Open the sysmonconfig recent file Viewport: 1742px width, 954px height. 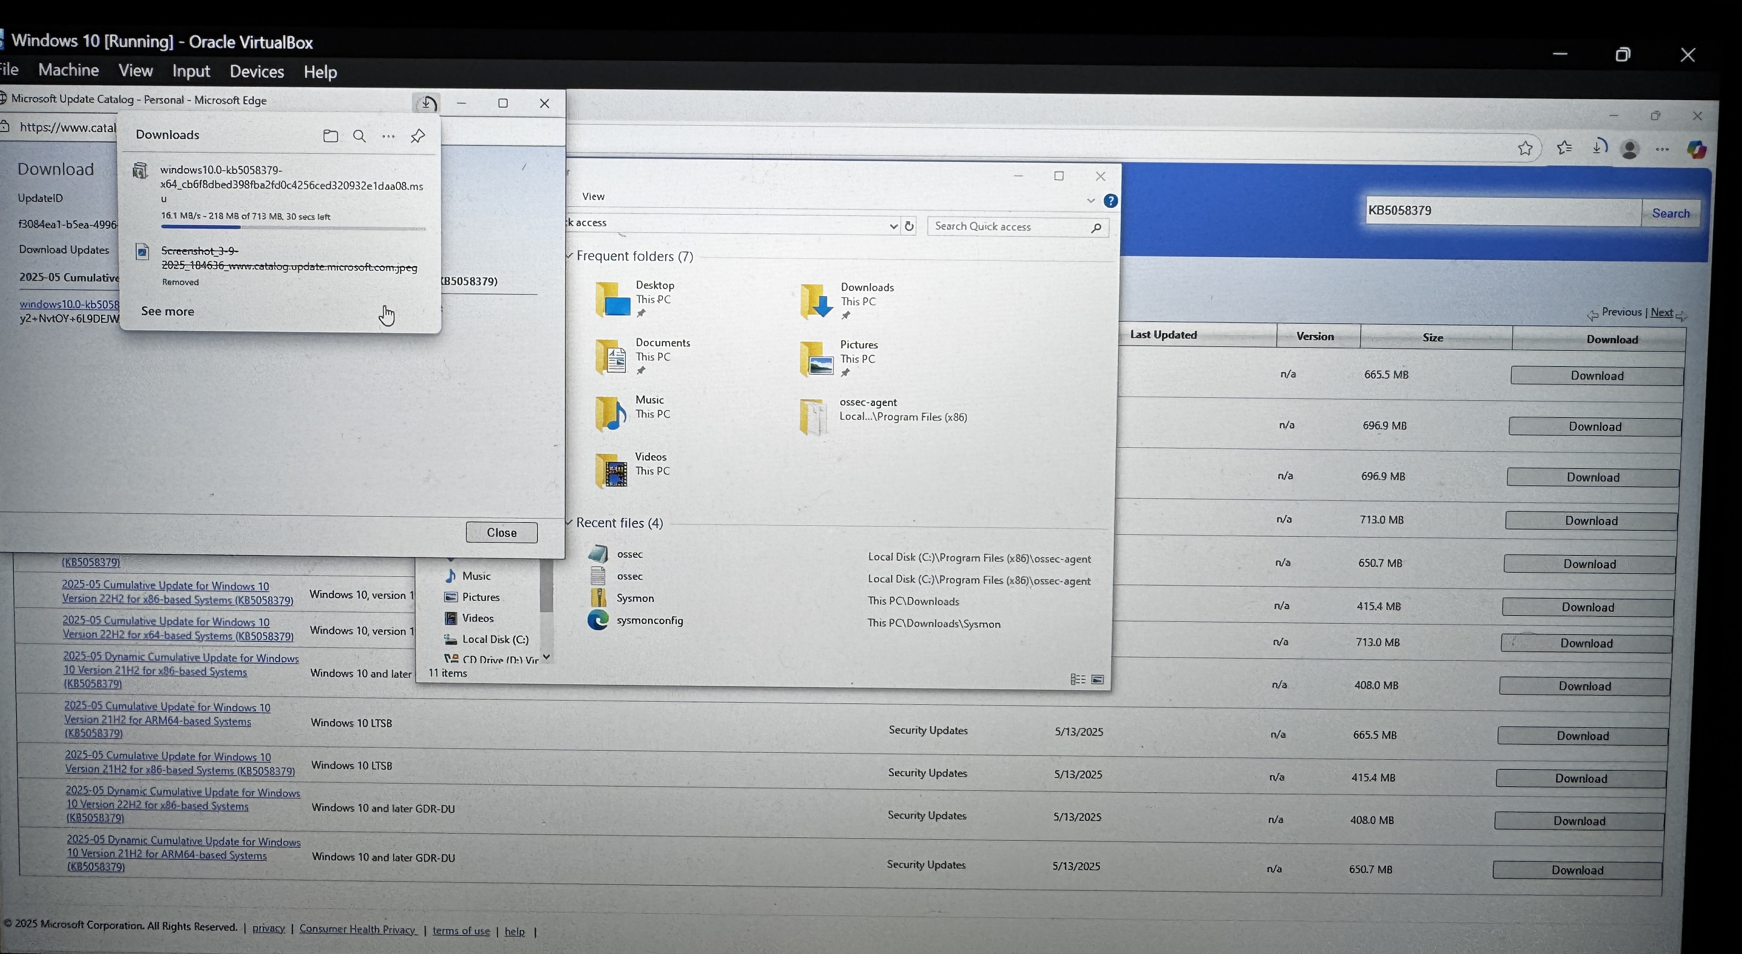point(649,621)
